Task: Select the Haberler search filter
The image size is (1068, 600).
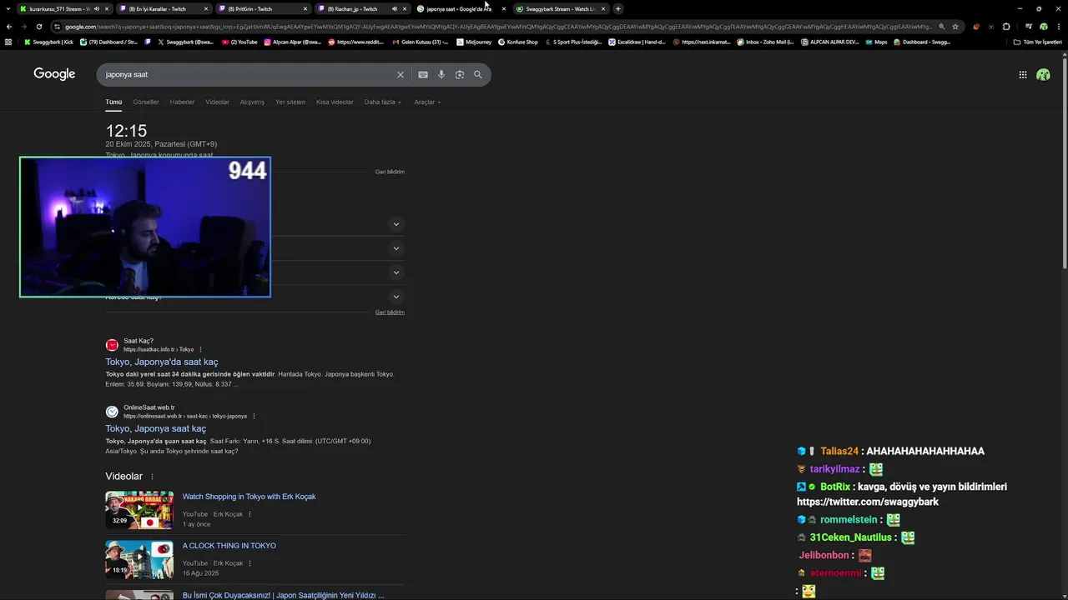Action: click(x=182, y=102)
